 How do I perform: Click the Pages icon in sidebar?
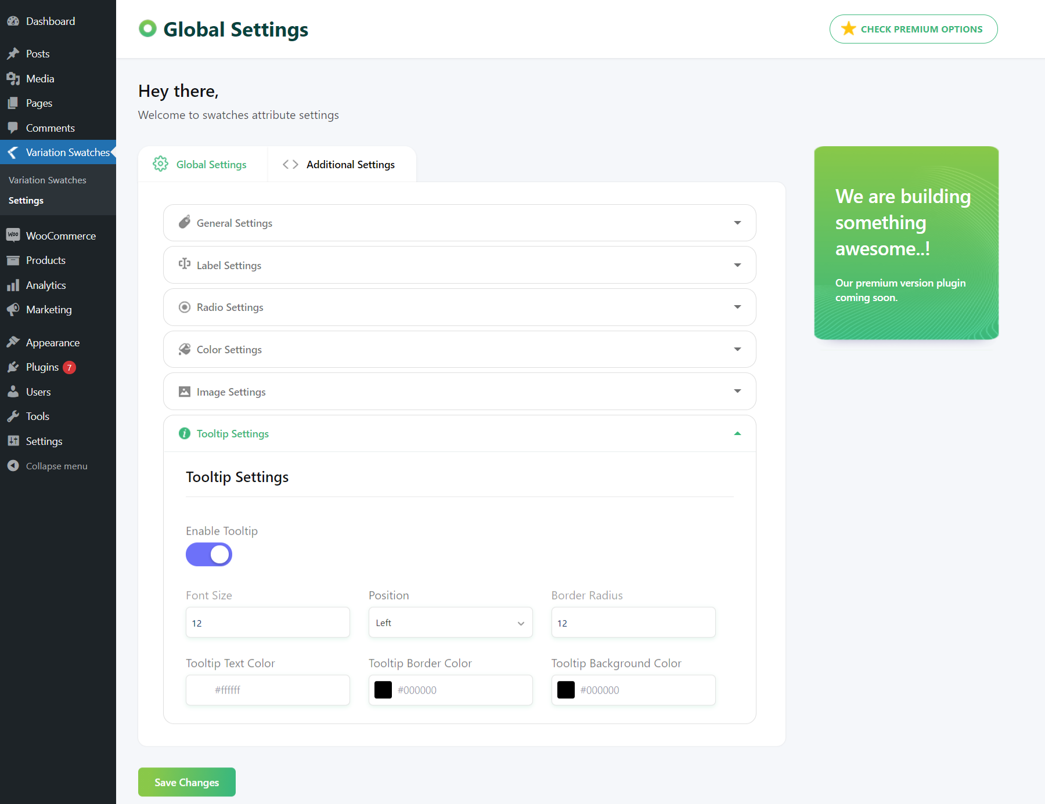coord(13,103)
